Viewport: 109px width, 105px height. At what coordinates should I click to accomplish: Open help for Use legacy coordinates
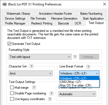pos(50,99)
